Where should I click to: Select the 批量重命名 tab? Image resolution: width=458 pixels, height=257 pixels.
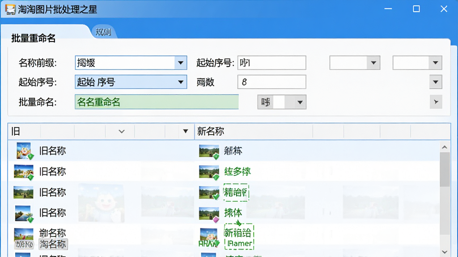click(x=33, y=38)
